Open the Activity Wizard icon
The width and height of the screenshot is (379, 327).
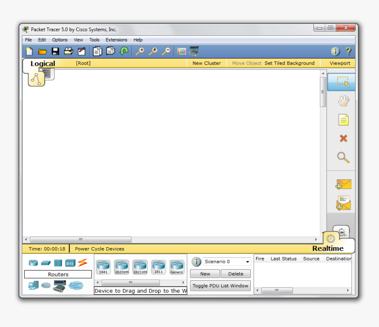tap(82, 51)
